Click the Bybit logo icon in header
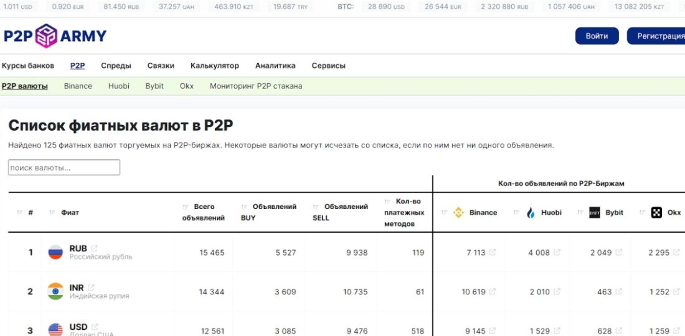 [595, 213]
